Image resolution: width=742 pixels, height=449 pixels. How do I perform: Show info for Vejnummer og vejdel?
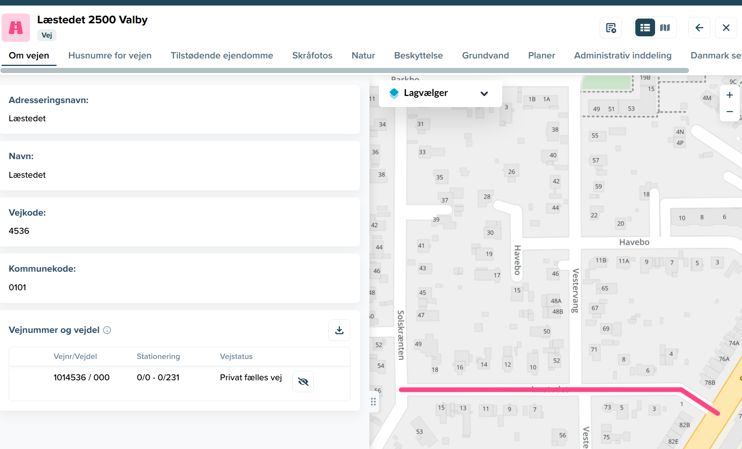coord(107,330)
